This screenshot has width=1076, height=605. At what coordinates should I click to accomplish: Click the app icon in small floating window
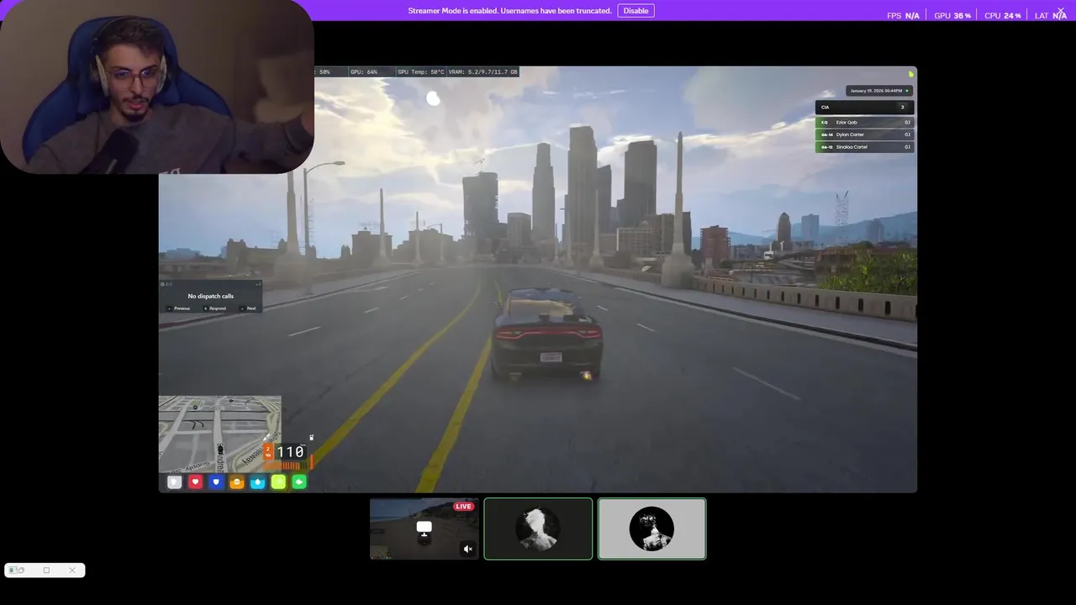13,571
